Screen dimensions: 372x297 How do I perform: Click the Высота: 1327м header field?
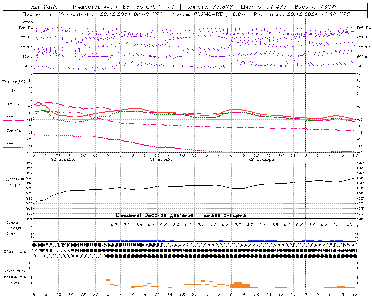(316, 7)
